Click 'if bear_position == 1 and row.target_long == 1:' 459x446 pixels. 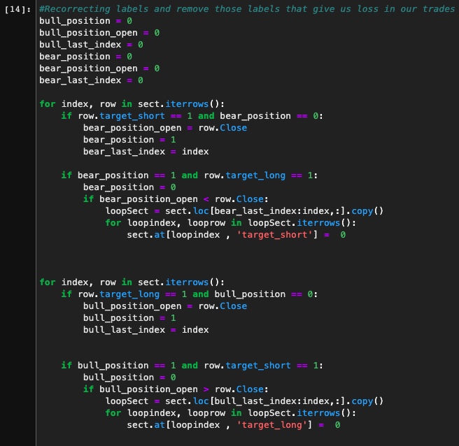tap(190, 175)
